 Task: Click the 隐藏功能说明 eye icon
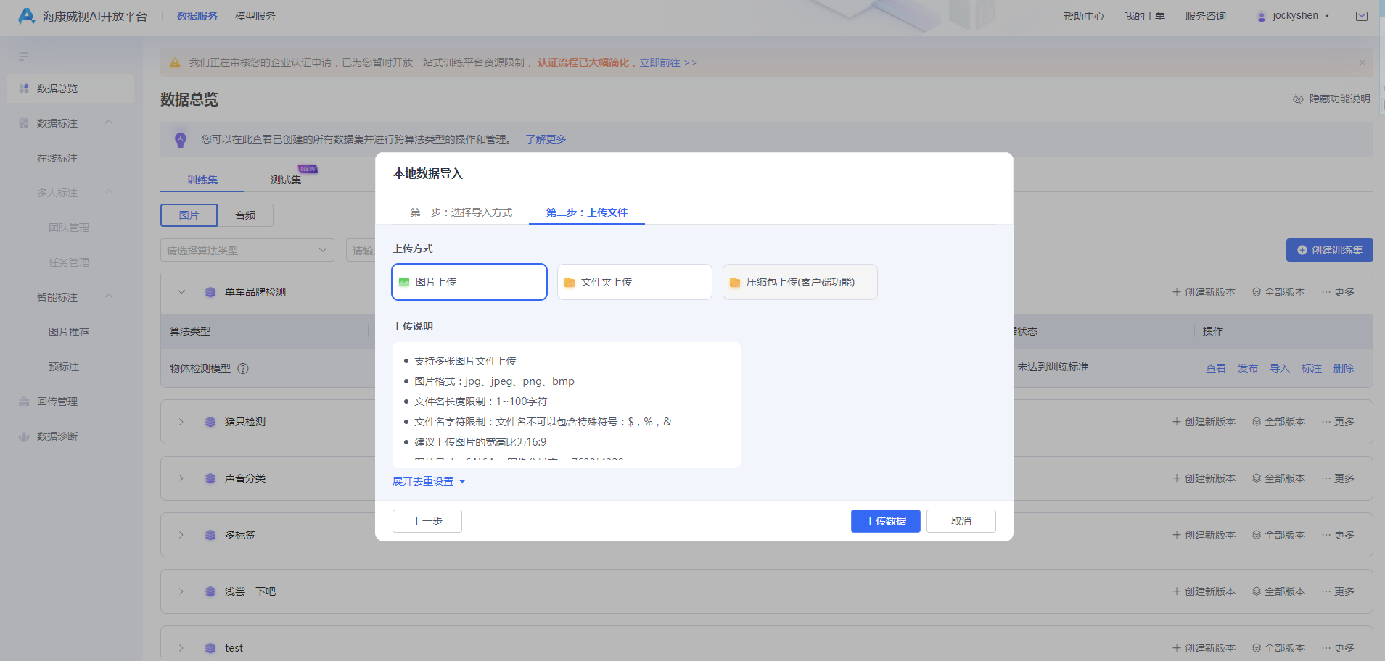[x=1298, y=99]
